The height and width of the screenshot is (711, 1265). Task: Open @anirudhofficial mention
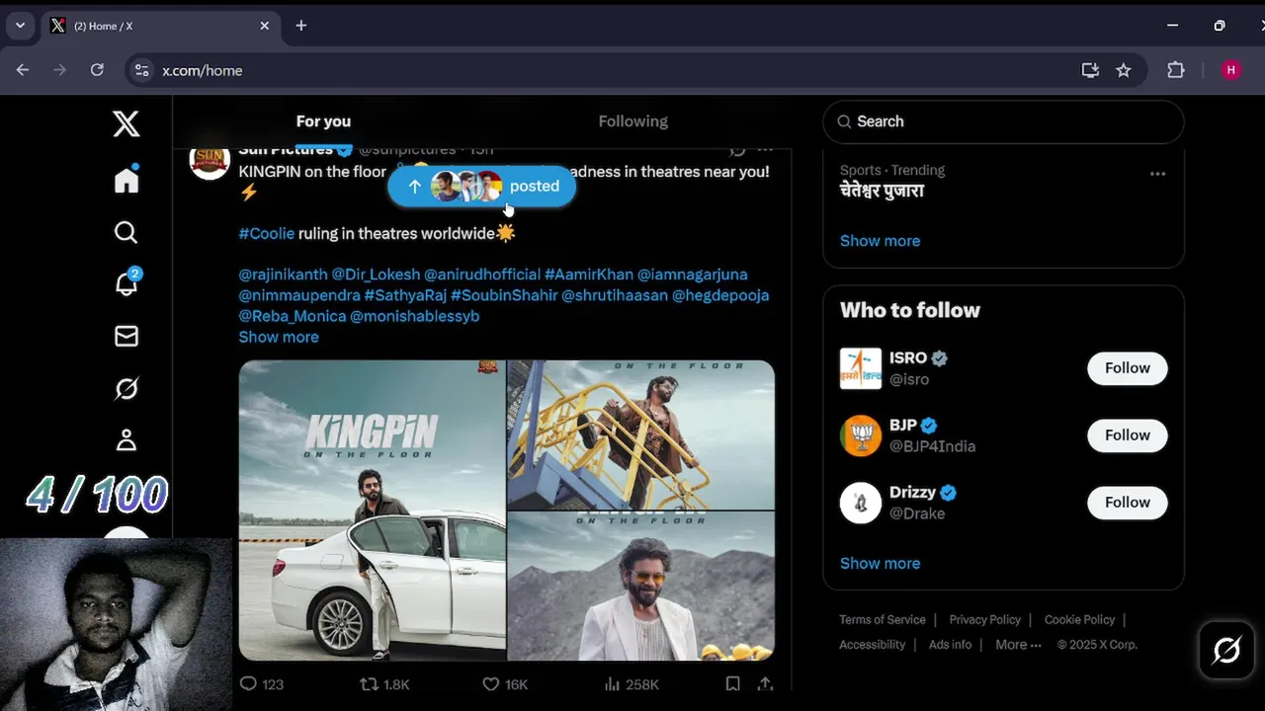click(482, 275)
